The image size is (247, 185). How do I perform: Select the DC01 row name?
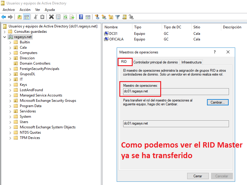[113, 34]
